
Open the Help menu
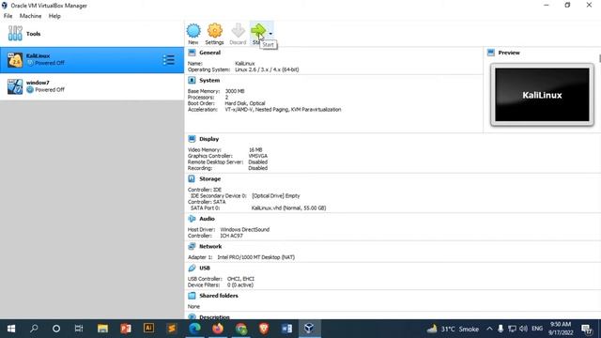coord(54,16)
